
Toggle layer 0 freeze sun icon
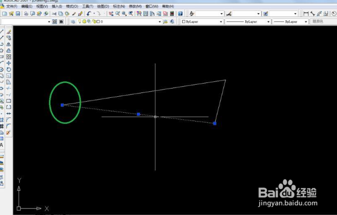coord(85,21)
